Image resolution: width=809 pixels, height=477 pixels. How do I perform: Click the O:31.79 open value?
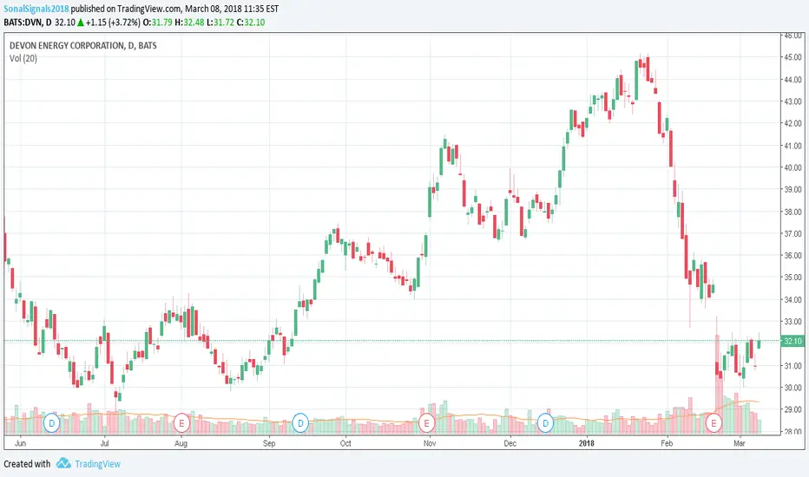point(157,23)
